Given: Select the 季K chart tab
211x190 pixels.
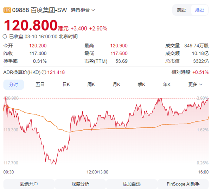Looking at the screenshot, I should pos(141,84).
